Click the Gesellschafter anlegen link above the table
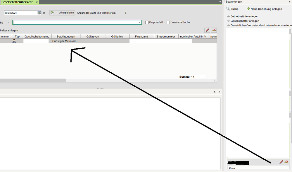The width and height of the screenshot is (292, 172). [9, 30]
